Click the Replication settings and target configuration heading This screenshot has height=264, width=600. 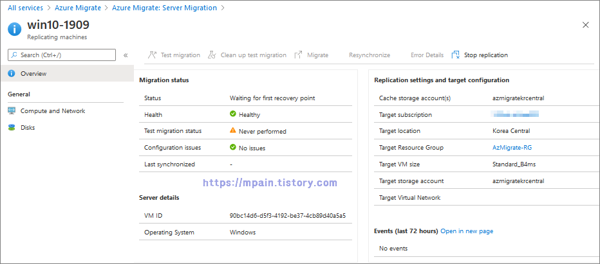(442, 80)
